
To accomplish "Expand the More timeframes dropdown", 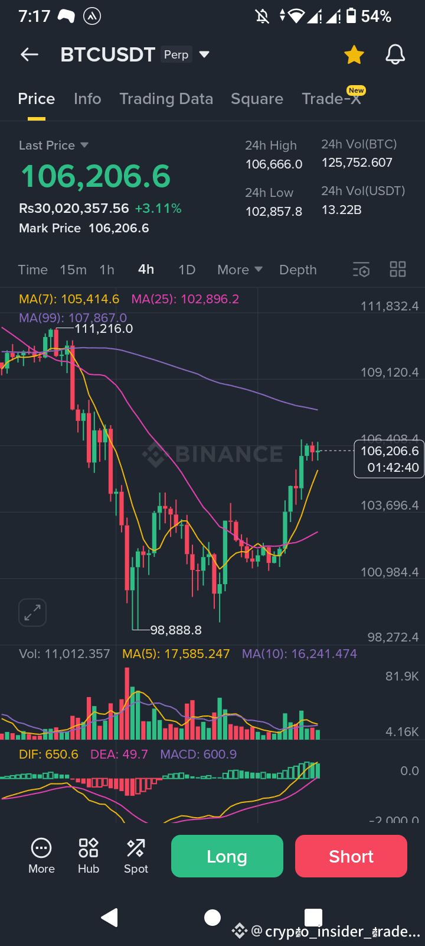I will click(240, 270).
